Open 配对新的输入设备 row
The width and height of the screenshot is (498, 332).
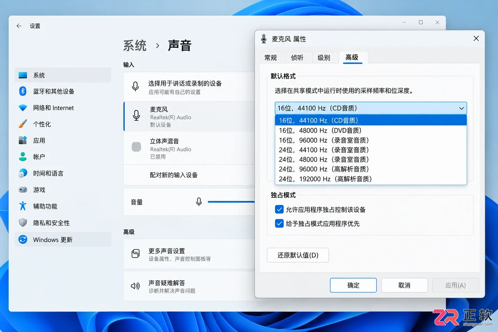(x=189, y=175)
